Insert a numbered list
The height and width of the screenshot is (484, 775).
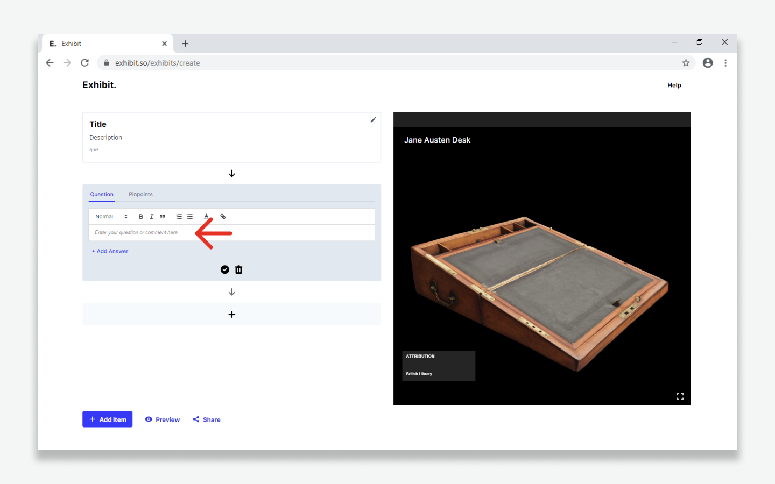click(179, 217)
